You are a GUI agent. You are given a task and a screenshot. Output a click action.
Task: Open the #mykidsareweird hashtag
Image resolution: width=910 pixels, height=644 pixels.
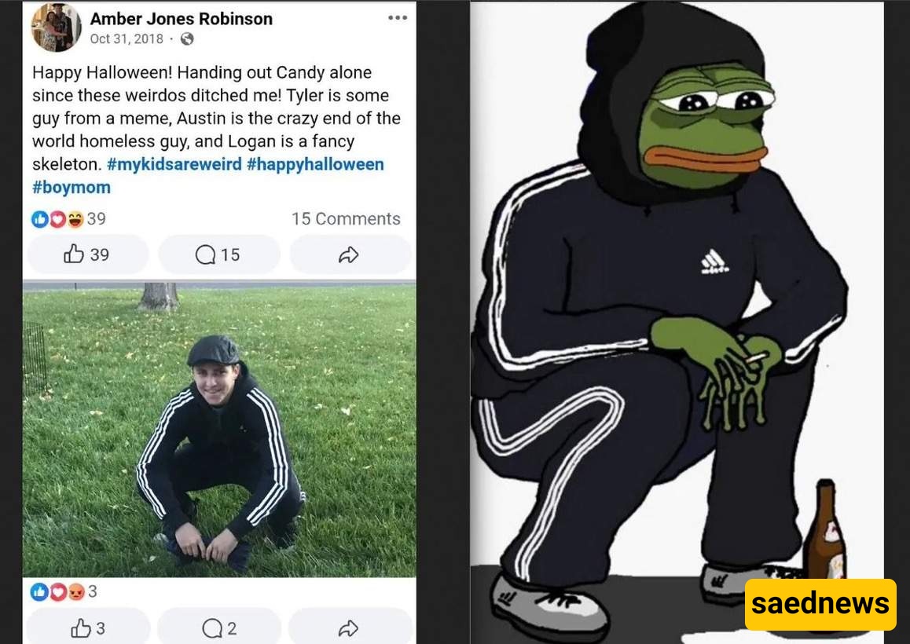point(174,164)
